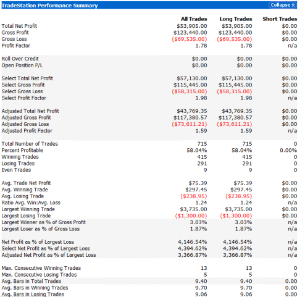Click the Select Gross Profit label
Screen dimensions: 305x297
[x=23, y=85]
